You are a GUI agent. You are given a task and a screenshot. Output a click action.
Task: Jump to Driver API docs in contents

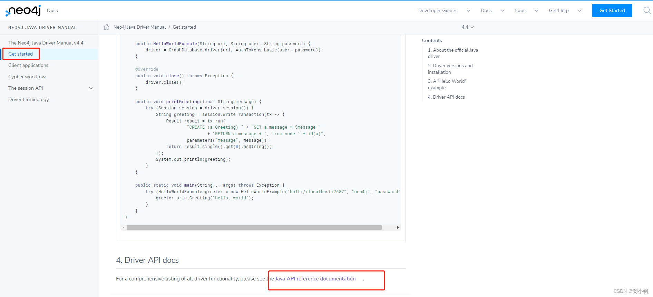446,97
